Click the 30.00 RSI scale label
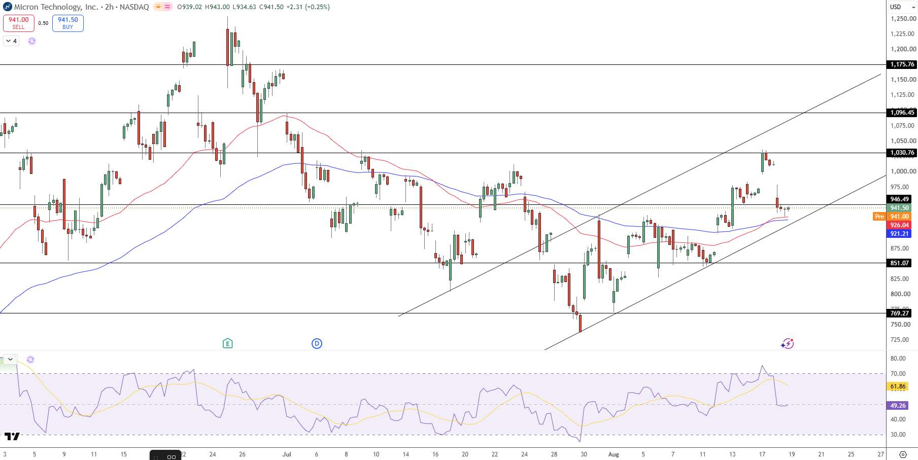The height and width of the screenshot is (460, 918). pyautogui.click(x=898, y=435)
